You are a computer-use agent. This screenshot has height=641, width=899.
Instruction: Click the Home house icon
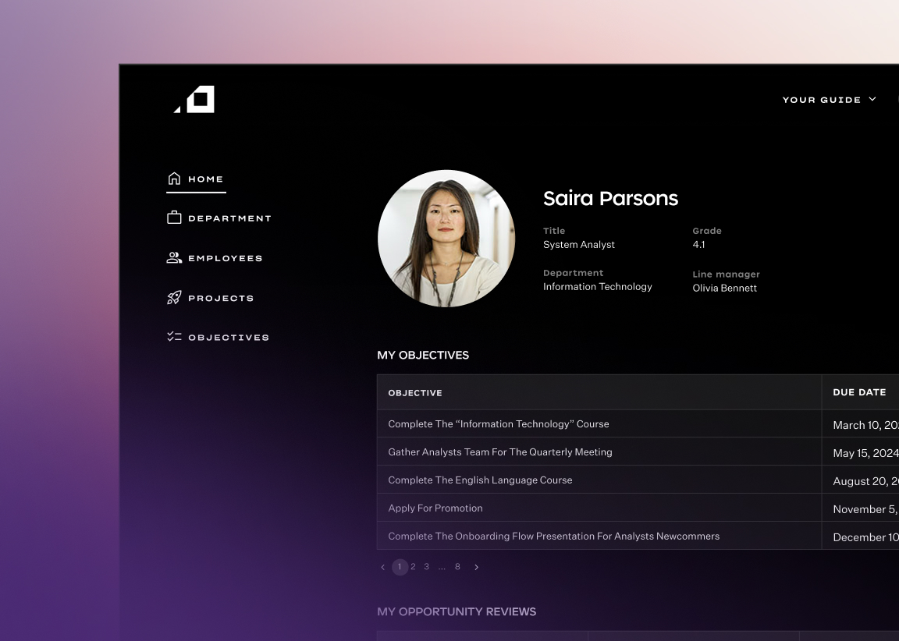174,179
